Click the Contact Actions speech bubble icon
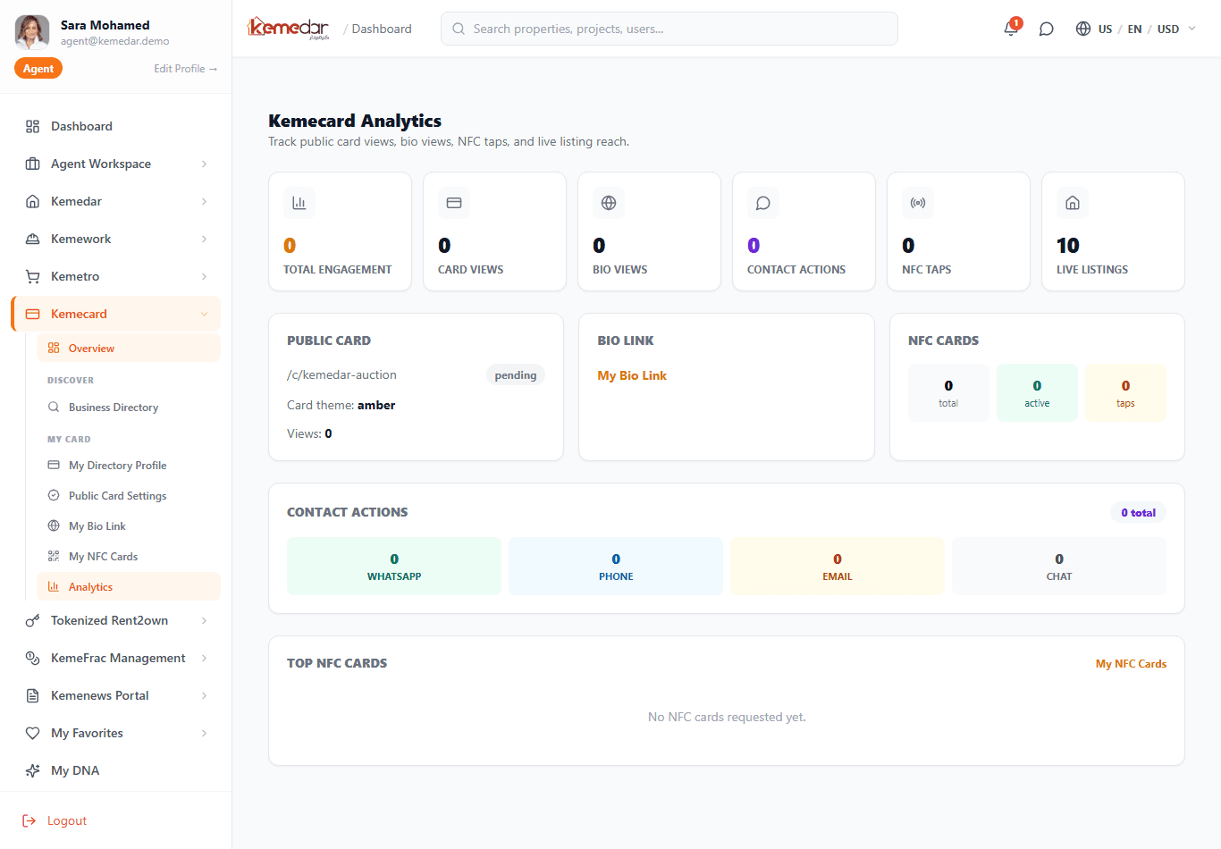Image resolution: width=1221 pixels, height=849 pixels. 763,203
